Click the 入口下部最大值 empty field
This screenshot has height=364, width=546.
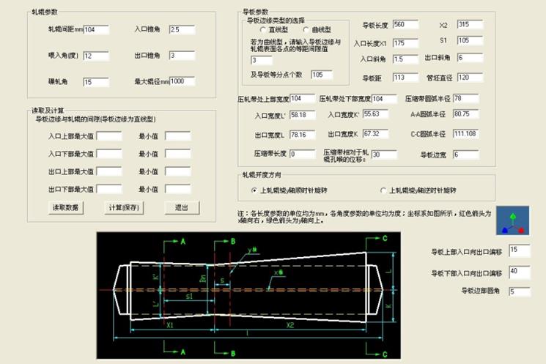109,154
